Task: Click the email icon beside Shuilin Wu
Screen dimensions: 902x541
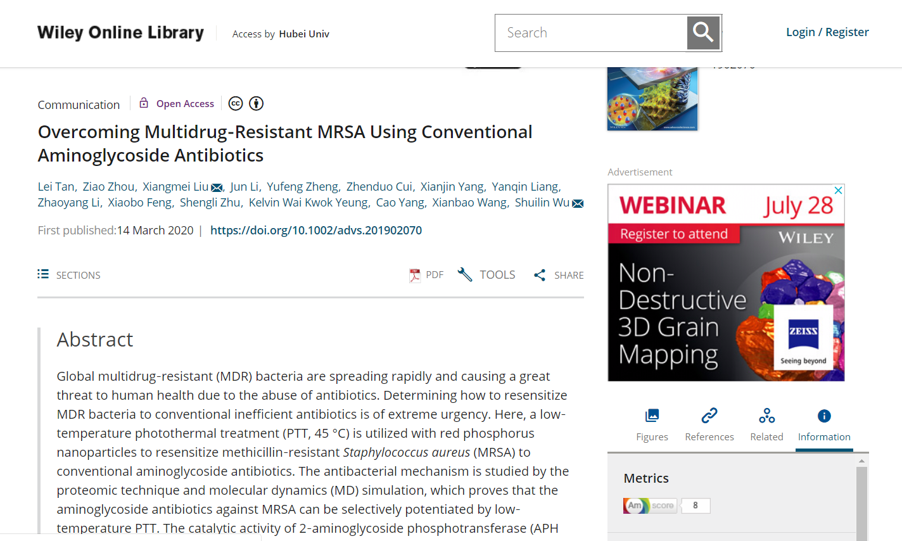Action: pyautogui.click(x=578, y=203)
